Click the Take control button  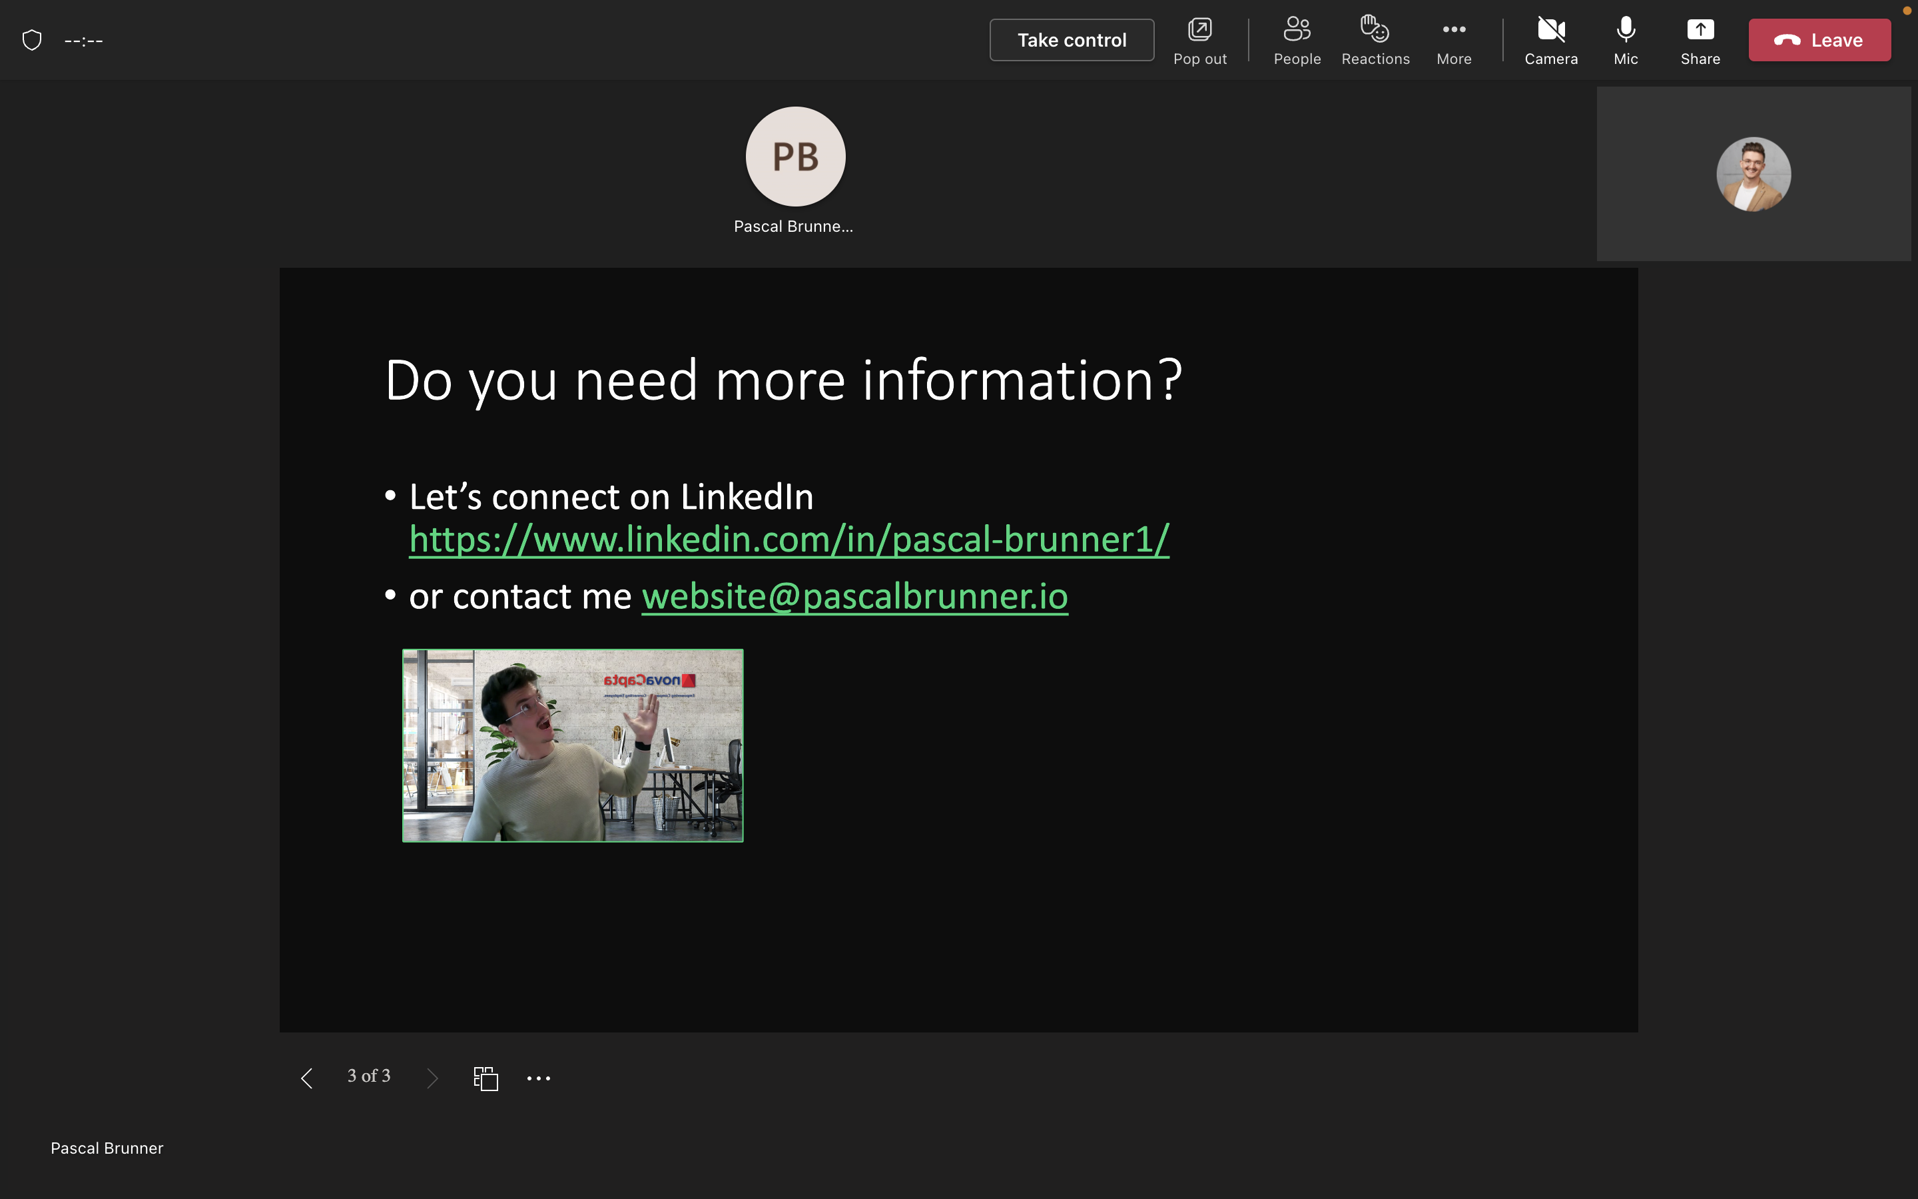coord(1072,40)
